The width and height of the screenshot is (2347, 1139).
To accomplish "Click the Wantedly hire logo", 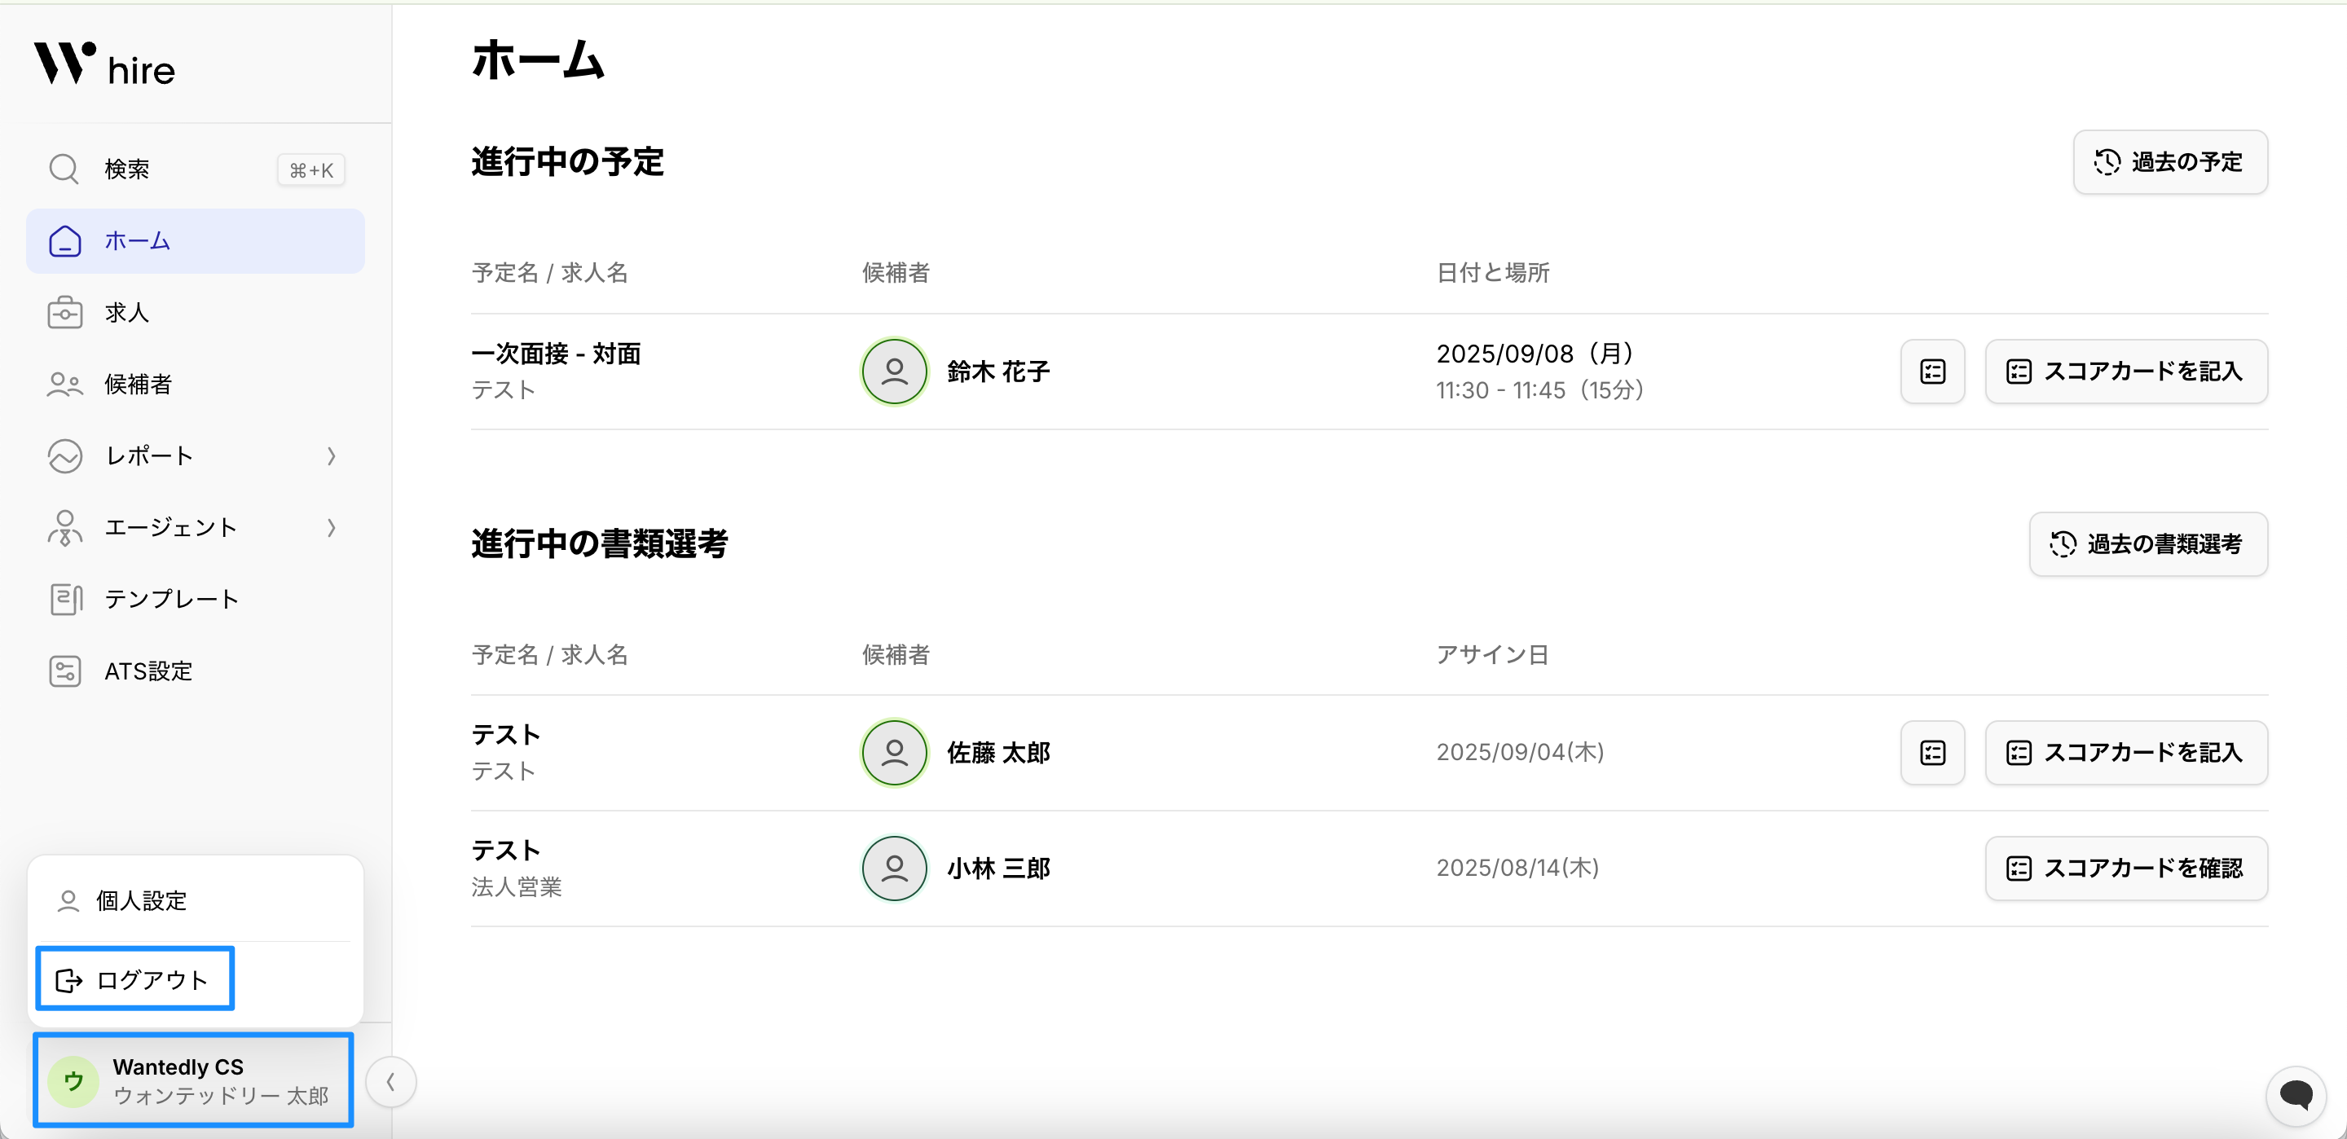I will pyautogui.click(x=103, y=64).
